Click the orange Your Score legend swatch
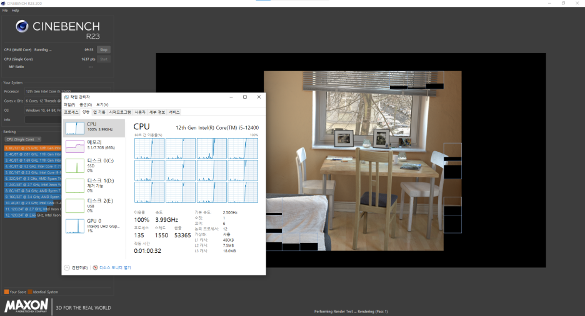The image size is (585, 316). point(6,292)
